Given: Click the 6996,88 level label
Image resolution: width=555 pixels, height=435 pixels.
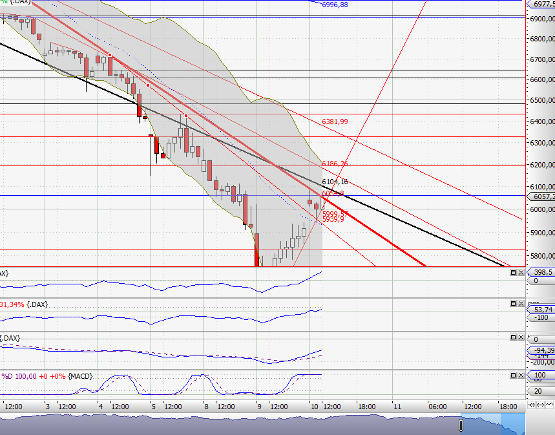Looking at the screenshot, I should tap(333, 5).
